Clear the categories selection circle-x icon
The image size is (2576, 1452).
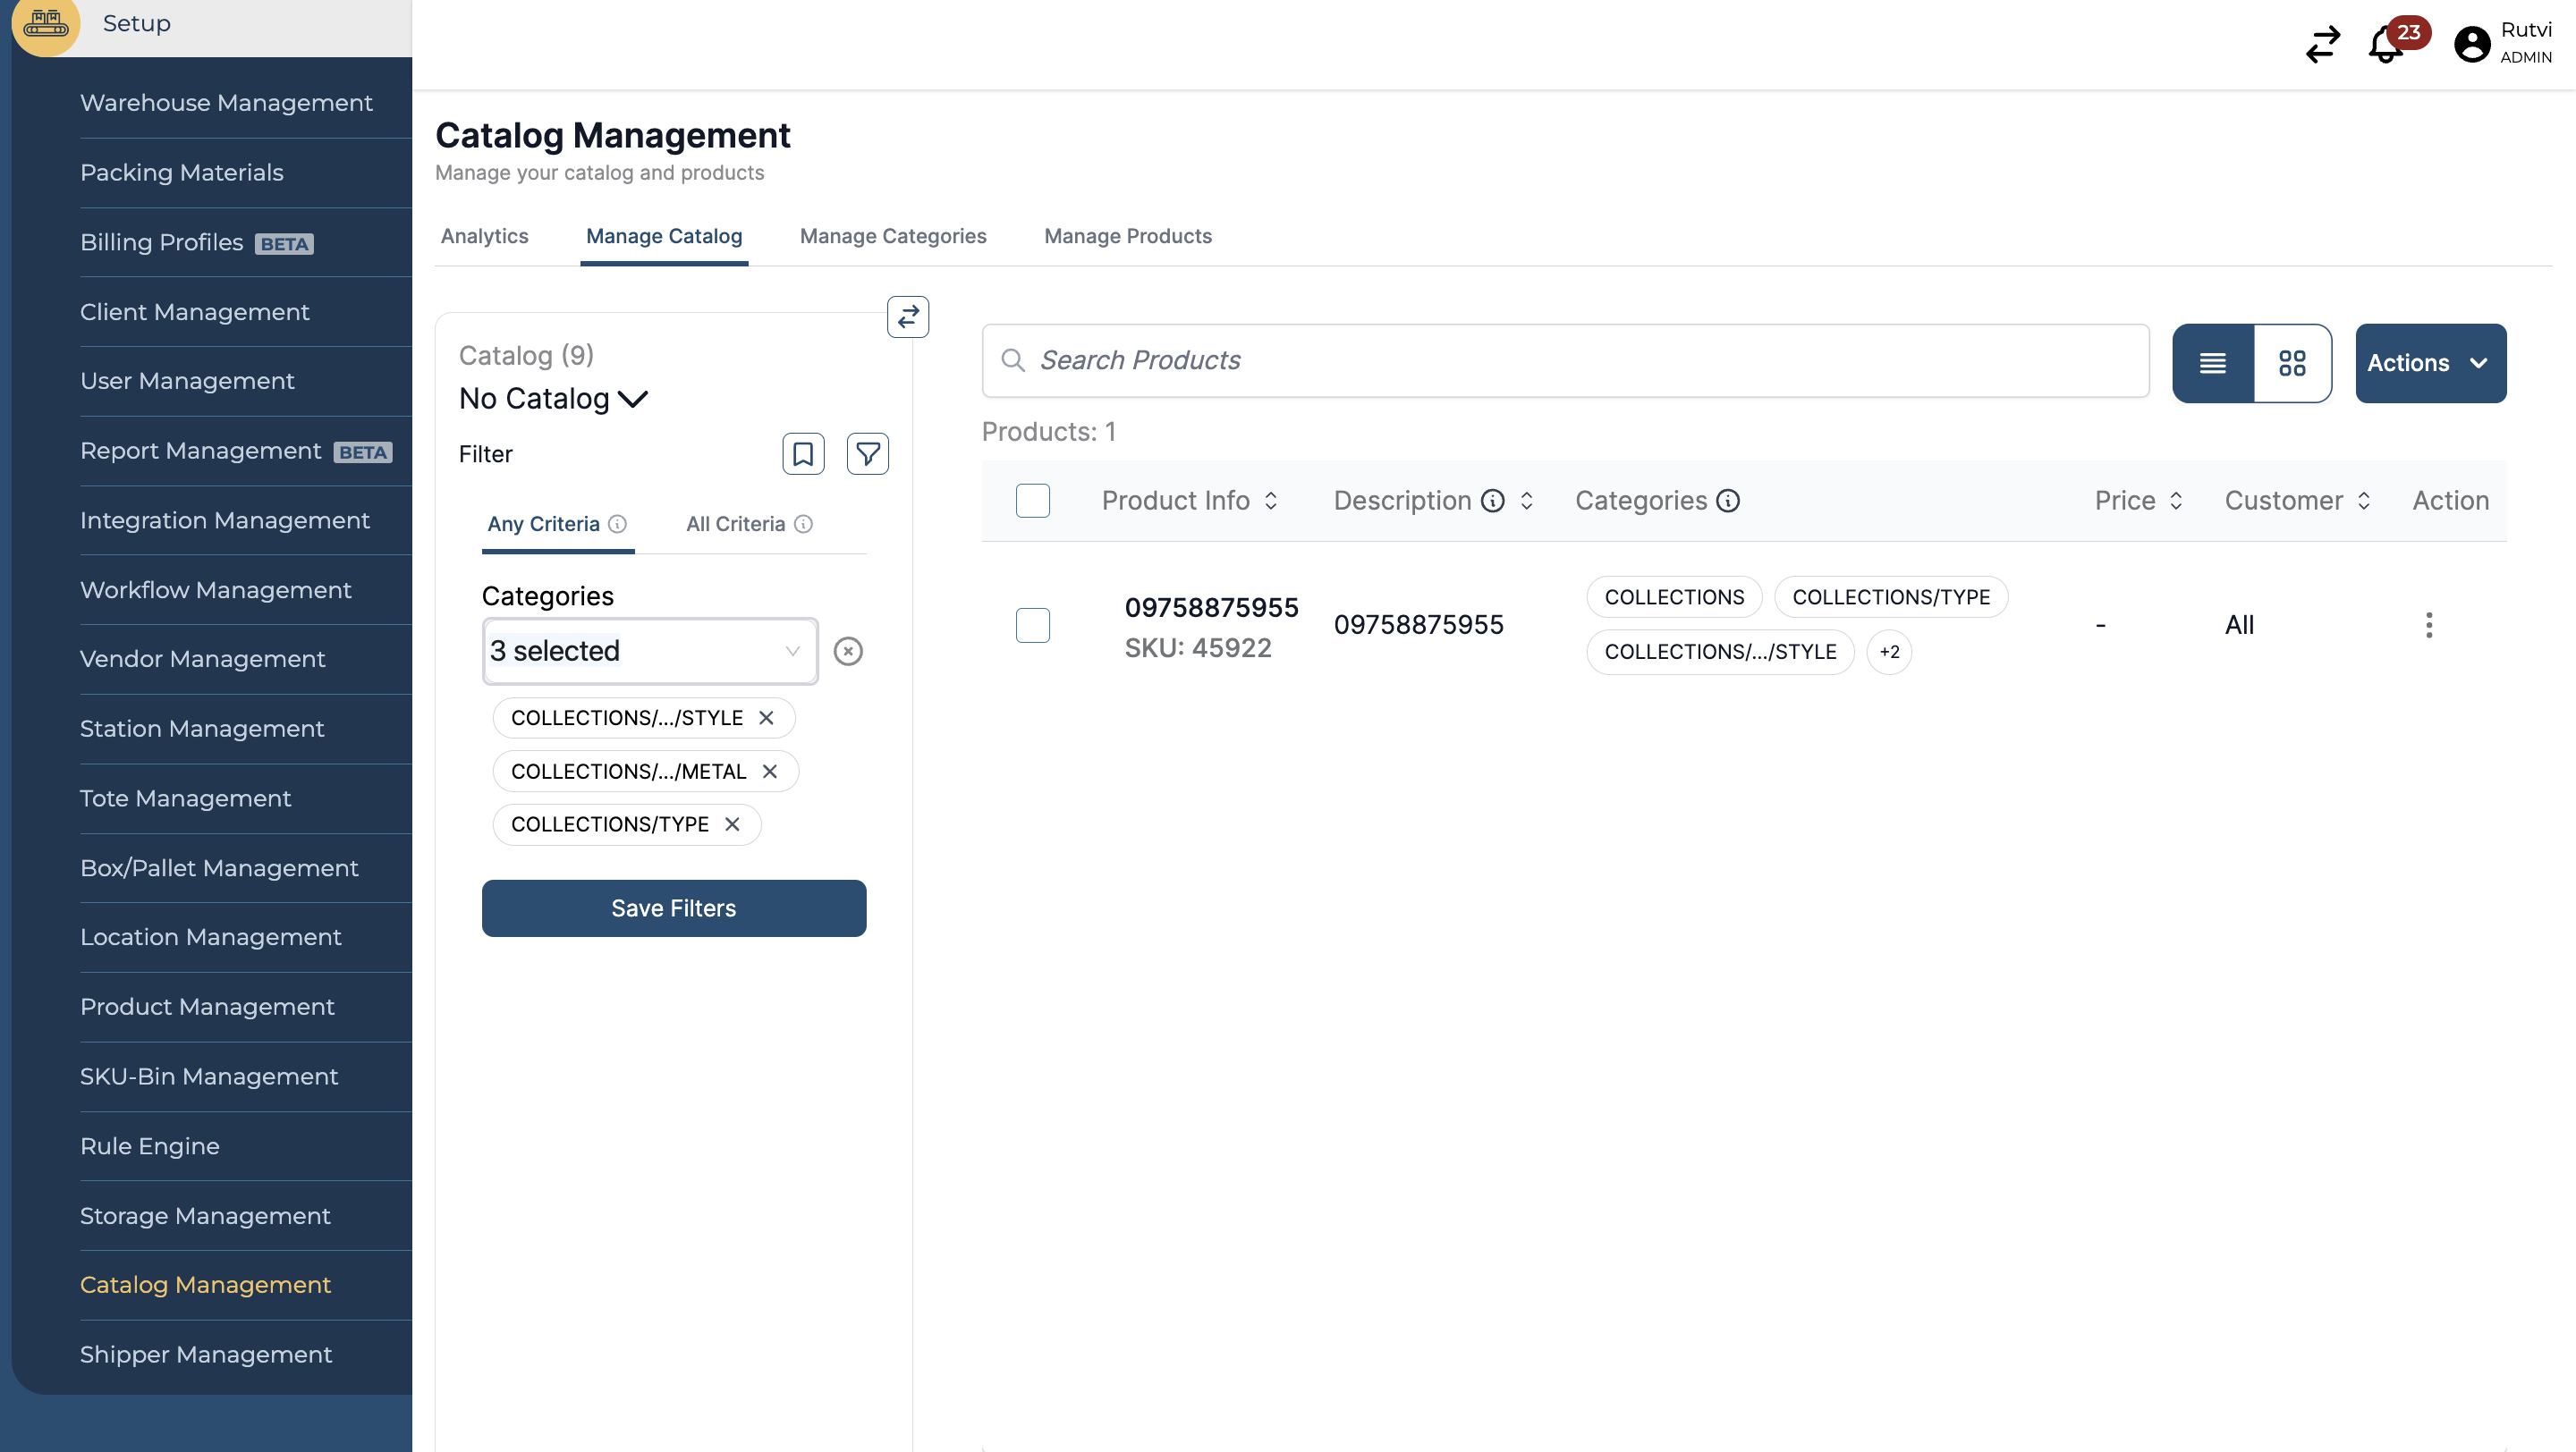[x=848, y=652]
